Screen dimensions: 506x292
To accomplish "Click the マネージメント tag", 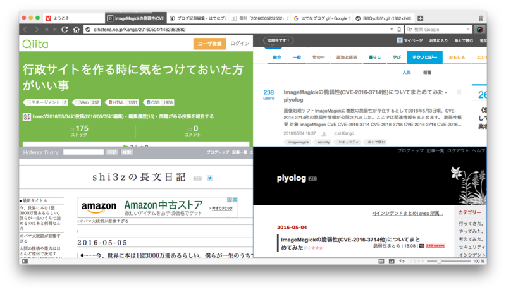I will point(46,102).
